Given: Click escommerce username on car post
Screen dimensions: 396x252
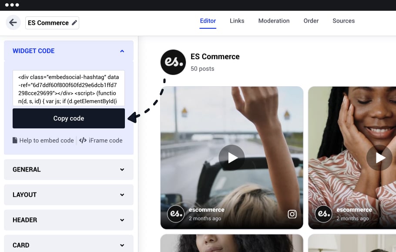Looking at the screenshot, I should pyautogui.click(x=207, y=210).
